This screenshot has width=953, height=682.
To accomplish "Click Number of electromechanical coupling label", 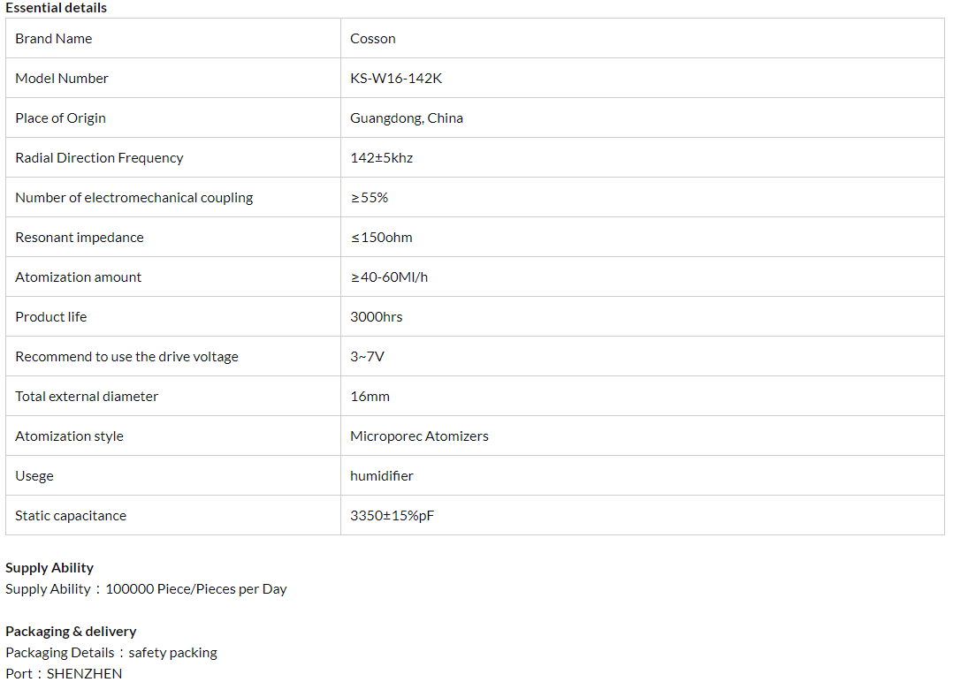I will pyautogui.click(x=133, y=198).
